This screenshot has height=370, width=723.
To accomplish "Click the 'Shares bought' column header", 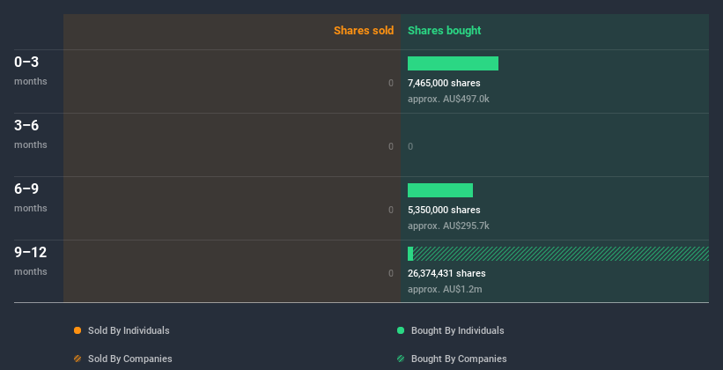I will tap(444, 31).
